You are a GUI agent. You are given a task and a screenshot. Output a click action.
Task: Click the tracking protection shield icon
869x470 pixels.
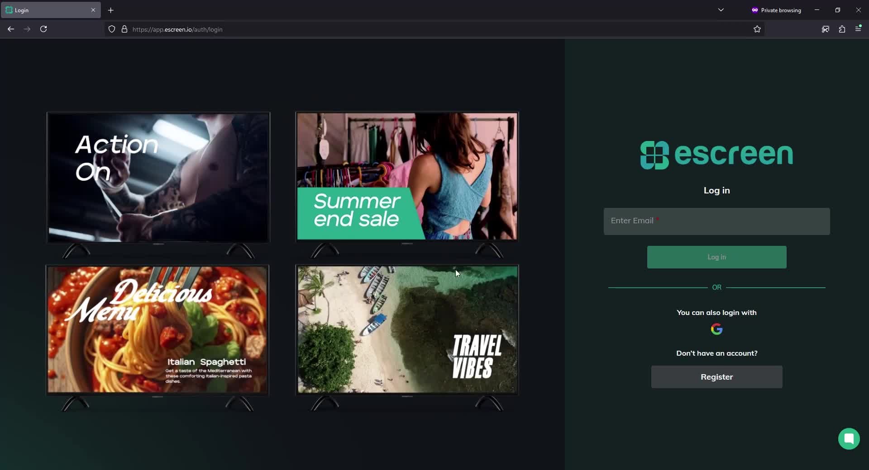point(112,29)
